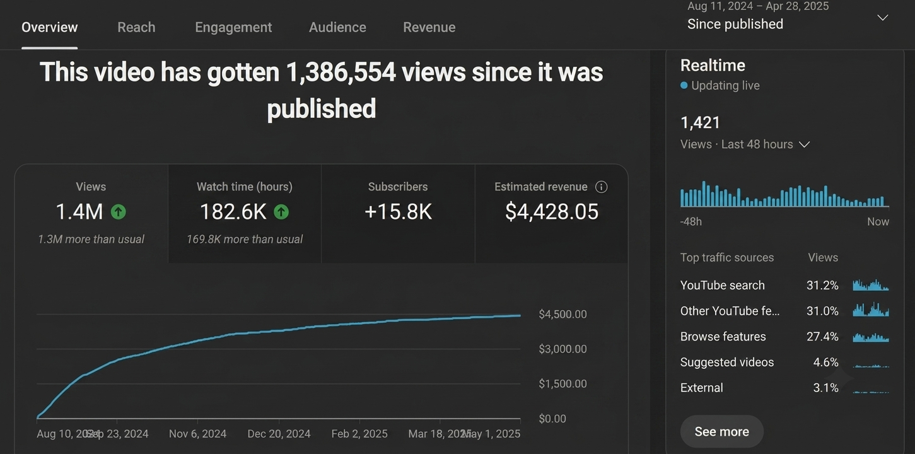Click the Browse features sparkline chart

click(x=871, y=337)
